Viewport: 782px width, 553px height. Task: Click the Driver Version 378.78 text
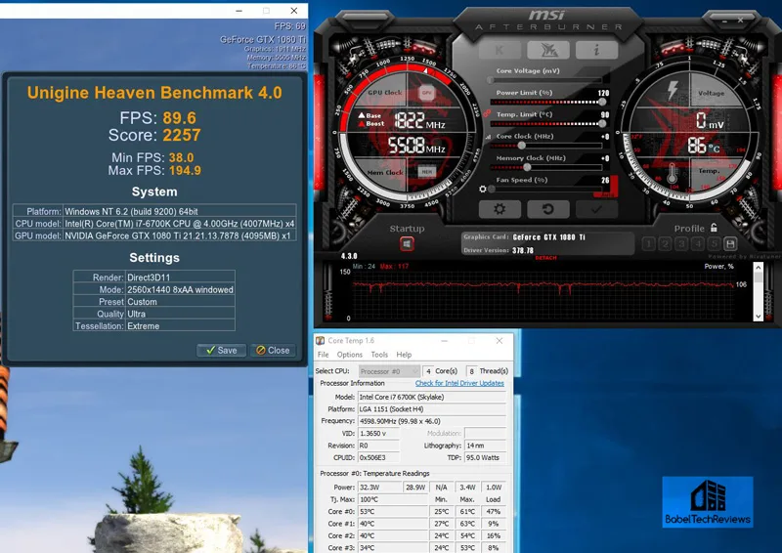(x=499, y=250)
